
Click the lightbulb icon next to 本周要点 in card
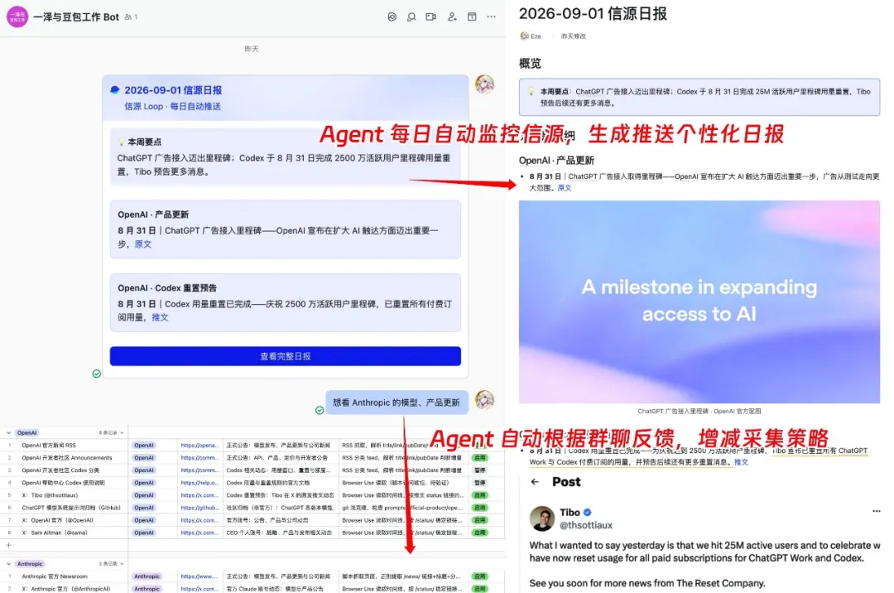(121, 142)
